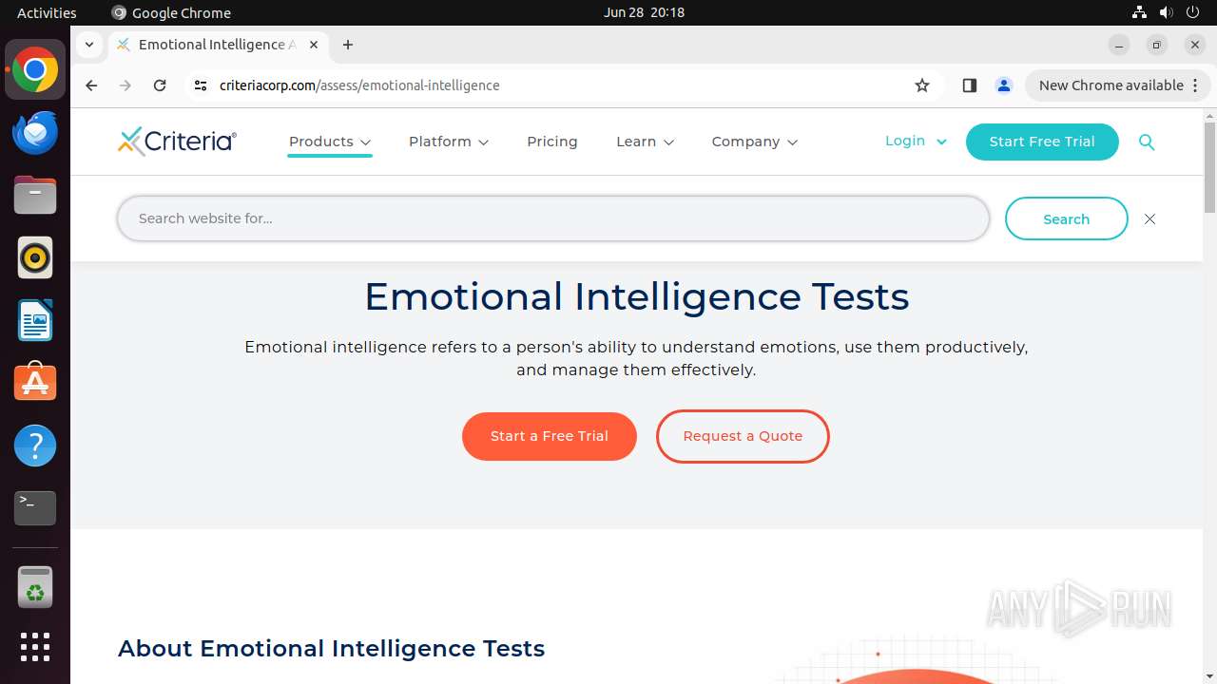Viewport: 1217px width, 684px height.
Task: Open the Pricing page
Action: pyautogui.click(x=552, y=142)
